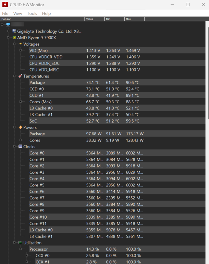The height and width of the screenshot is (264, 209).
Task: Maximize the HWMonitor window
Action: coord(188,4)
